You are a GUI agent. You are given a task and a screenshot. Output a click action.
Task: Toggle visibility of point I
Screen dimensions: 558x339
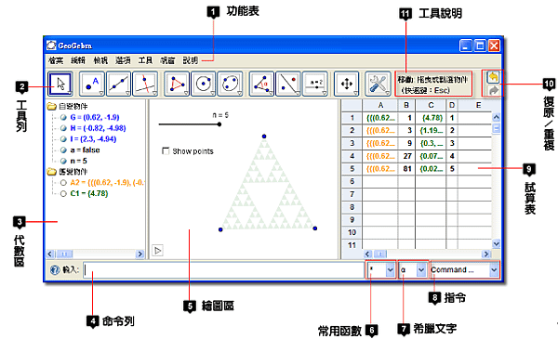(x=63, y=139)
